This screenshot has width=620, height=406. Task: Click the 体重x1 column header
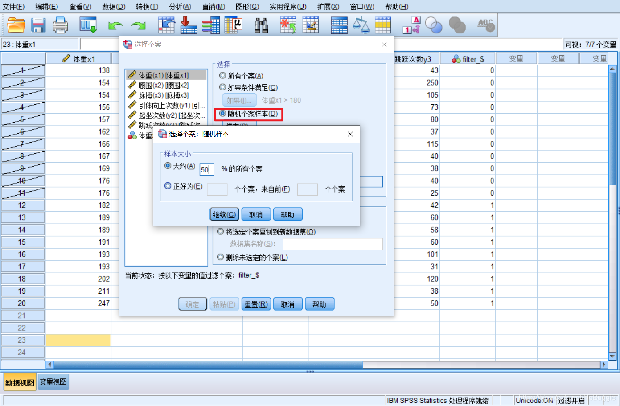pyautogui.click(x=78, y=59)
